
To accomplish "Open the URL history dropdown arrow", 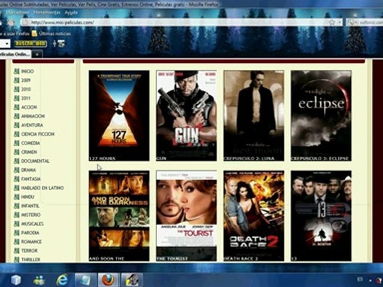I will 340,22.
